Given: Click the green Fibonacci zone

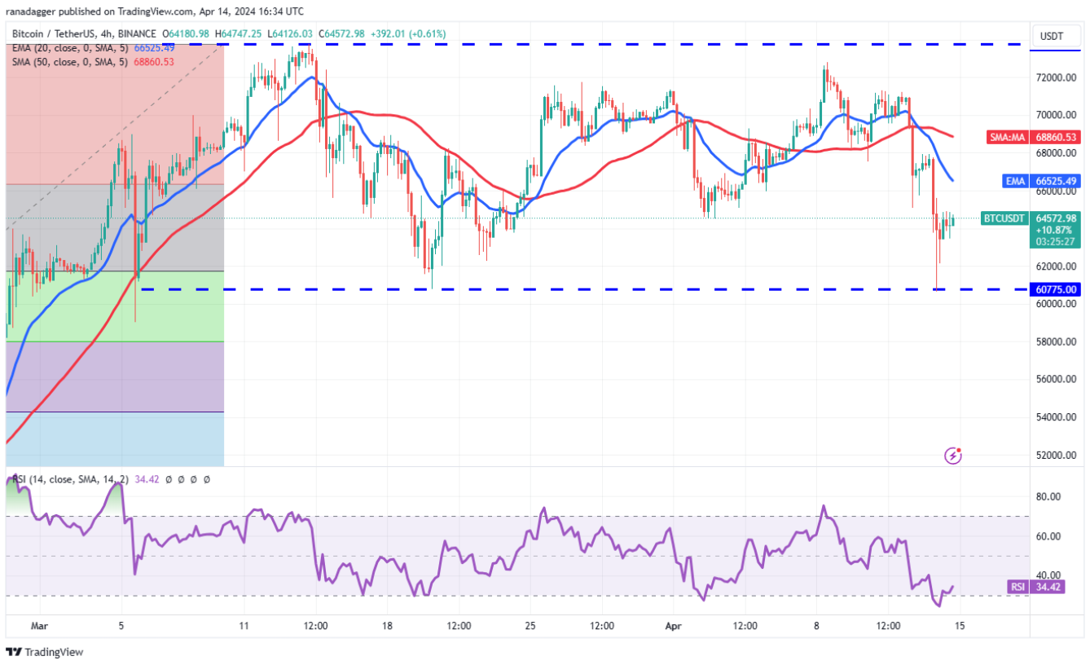Looking at the screenshot, I should (114, 306).
